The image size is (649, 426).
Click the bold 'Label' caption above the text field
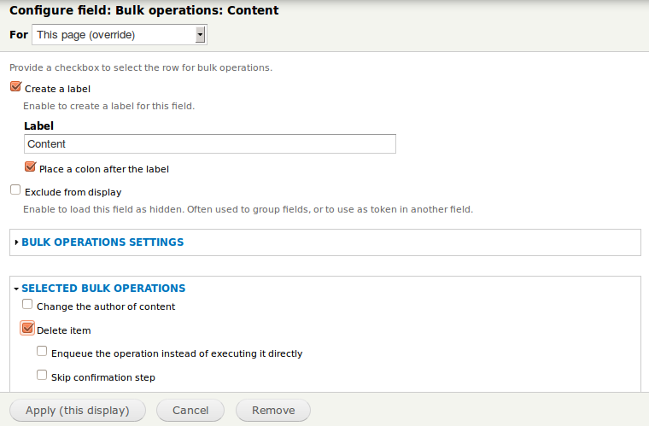[38, 125]
